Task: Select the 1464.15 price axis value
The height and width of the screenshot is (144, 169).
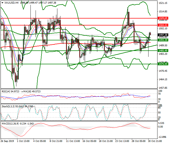Action: tap(163, 79)
